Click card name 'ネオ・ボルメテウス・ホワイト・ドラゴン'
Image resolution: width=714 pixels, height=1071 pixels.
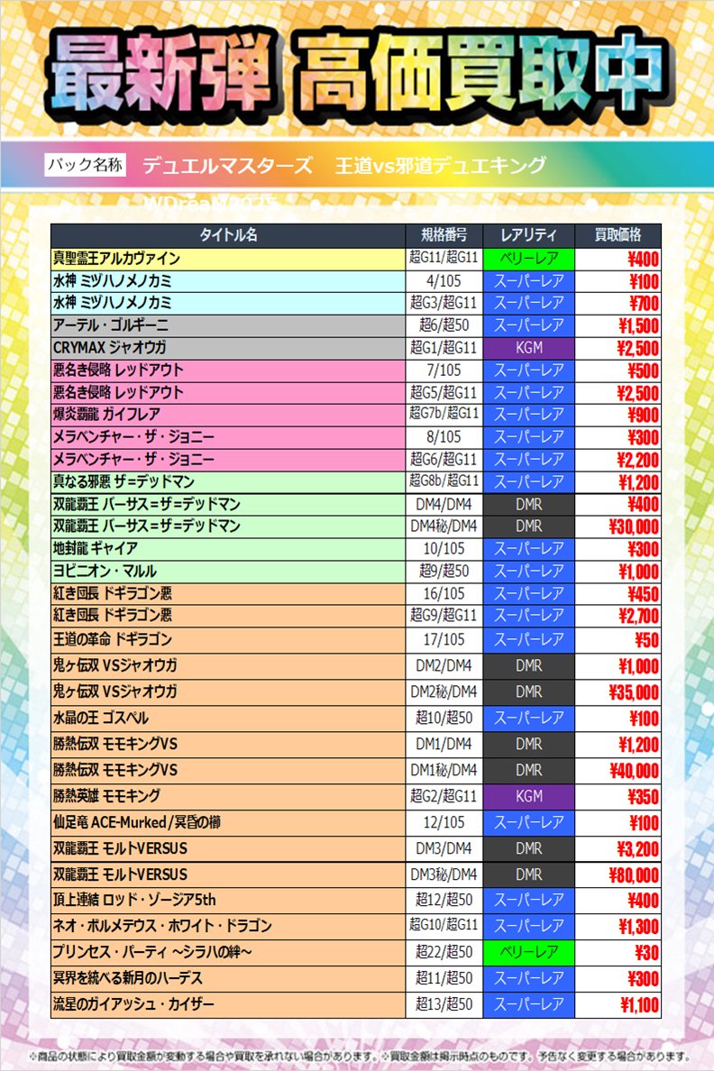click(162, 926)
